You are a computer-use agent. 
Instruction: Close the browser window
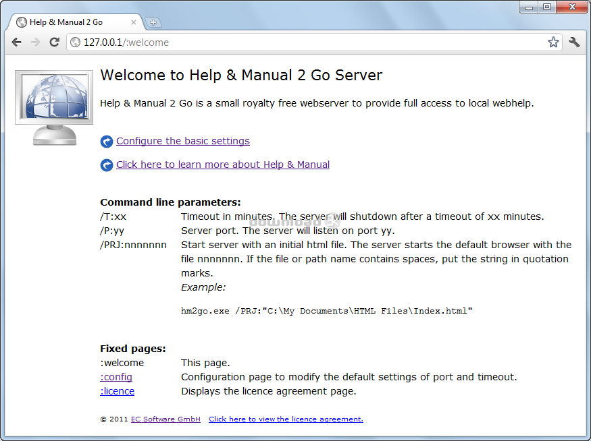(572, 7)
